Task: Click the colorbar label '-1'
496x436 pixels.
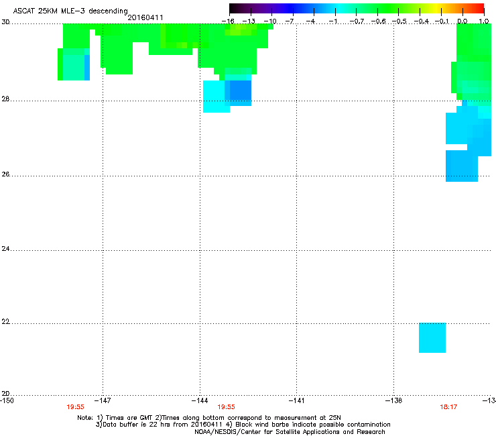Action: (x=332, y=21)
